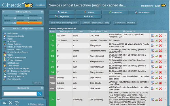Collapse the Tactical Overview snapin

pos(4,12)
